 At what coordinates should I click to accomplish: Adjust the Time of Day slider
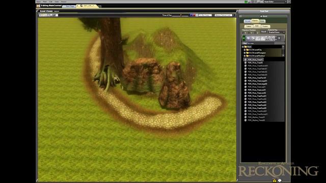(180, 15)
